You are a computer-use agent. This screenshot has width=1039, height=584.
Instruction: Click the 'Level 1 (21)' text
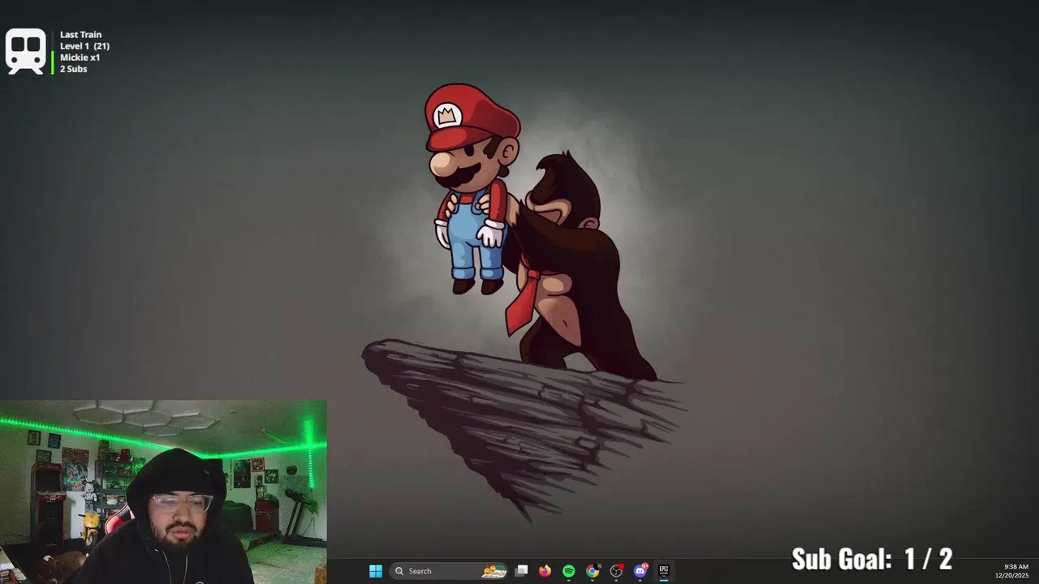pos(84,46)
